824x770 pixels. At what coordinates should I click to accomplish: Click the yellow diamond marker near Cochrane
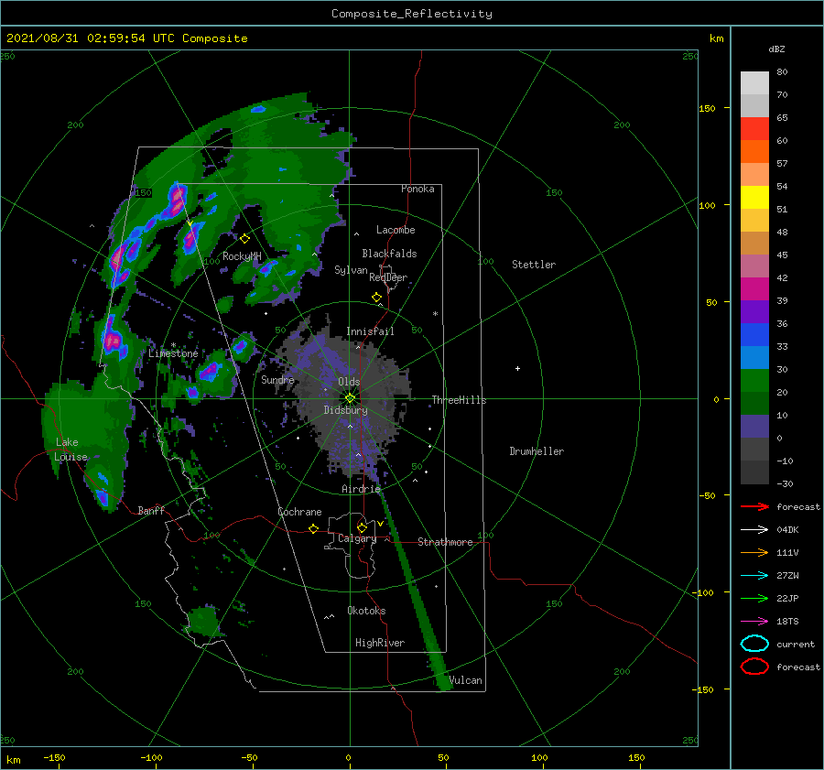point(313,528)
